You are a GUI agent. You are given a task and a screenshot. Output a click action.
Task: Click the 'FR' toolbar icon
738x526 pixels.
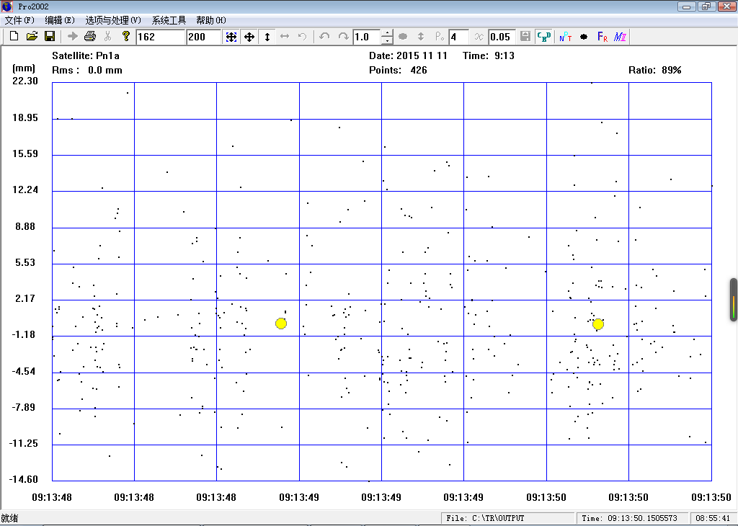click(603, 37)
